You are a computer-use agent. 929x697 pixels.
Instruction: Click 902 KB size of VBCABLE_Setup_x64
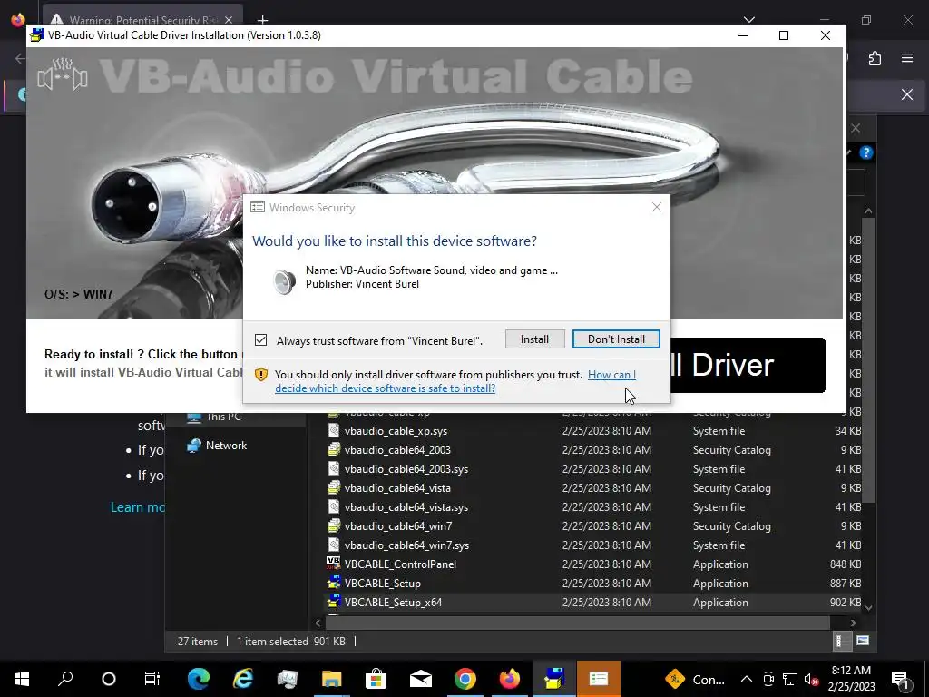pos(846,603)
